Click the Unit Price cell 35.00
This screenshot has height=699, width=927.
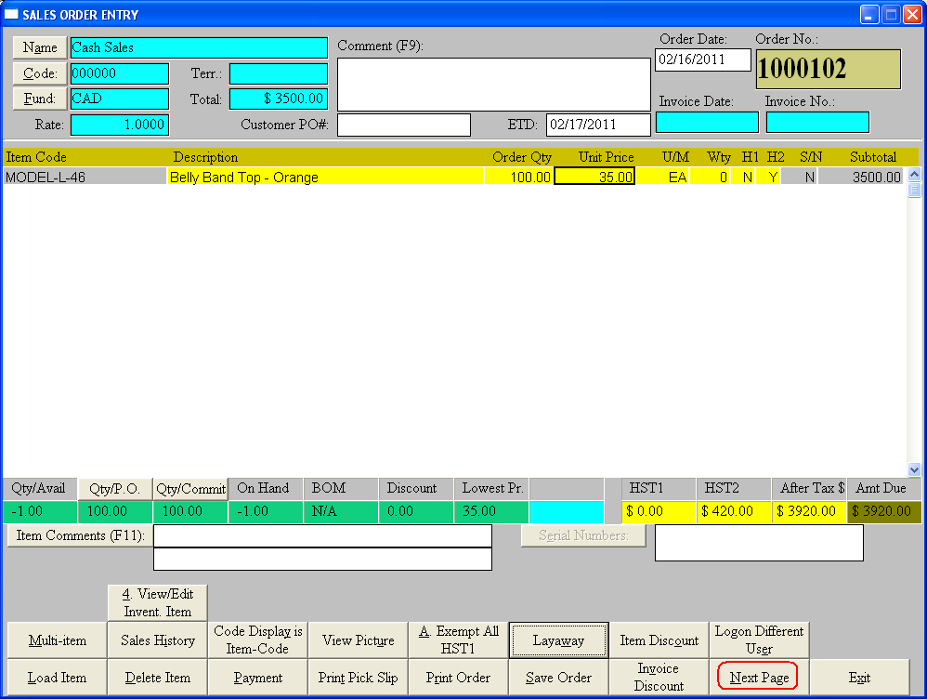[x=594, y=177]
